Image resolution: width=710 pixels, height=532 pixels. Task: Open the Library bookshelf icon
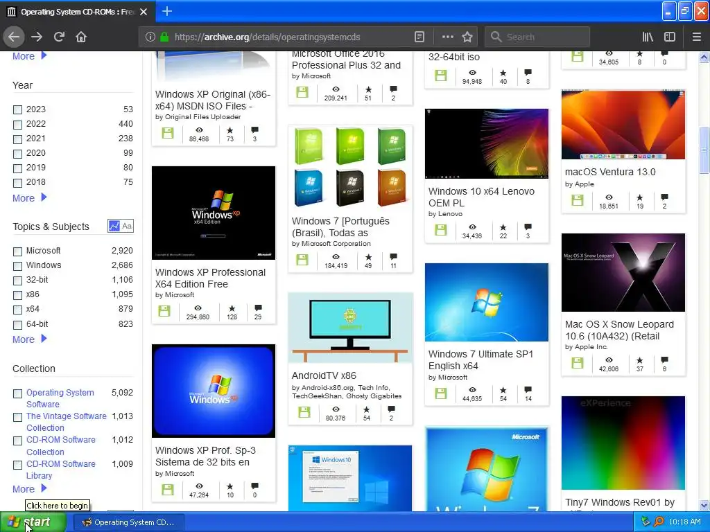pyautogui.click(x=648, y=37)
